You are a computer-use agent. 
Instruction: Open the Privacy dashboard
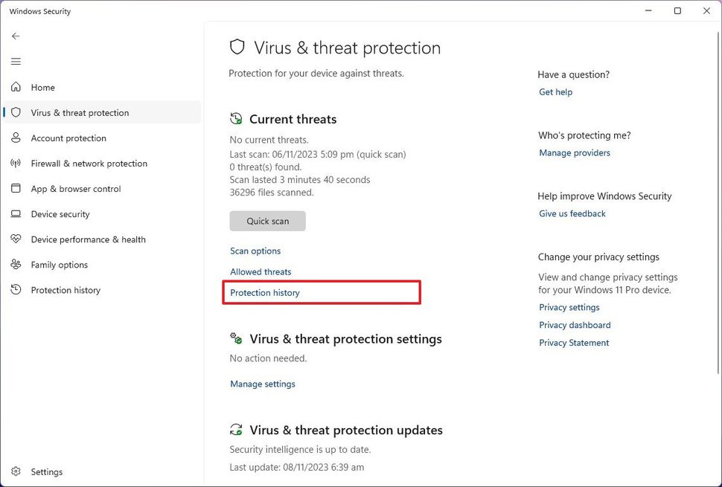[575, 325]
